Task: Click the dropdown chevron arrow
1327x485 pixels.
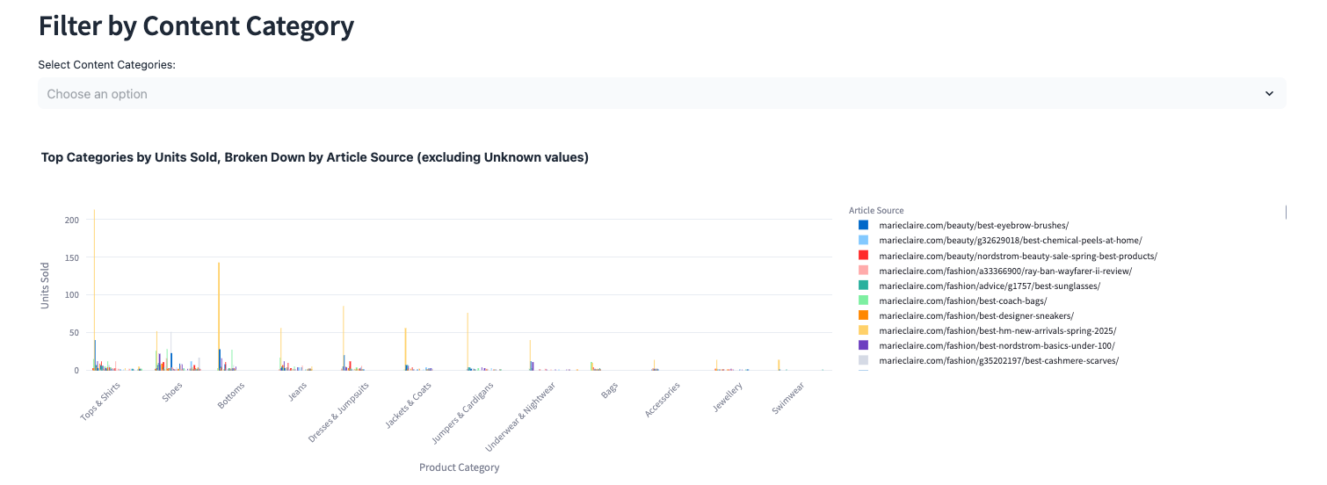Action: pos(1268,93)
